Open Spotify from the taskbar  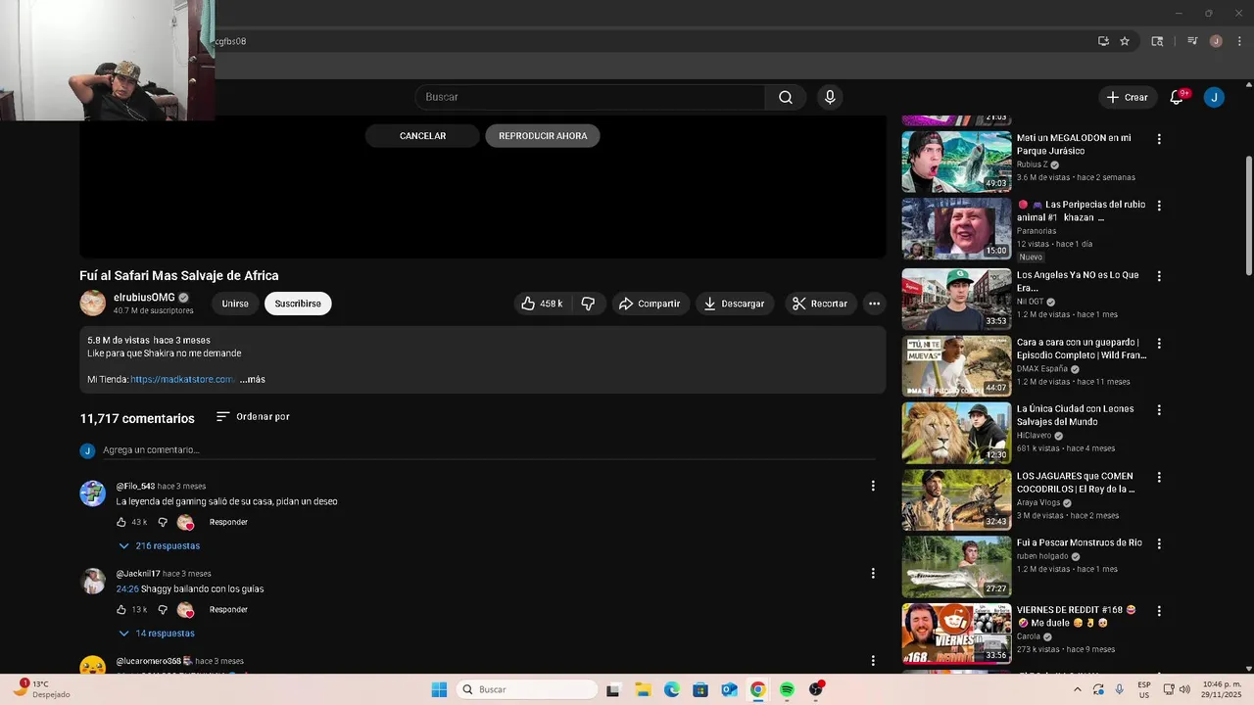(x=787, y=689)
